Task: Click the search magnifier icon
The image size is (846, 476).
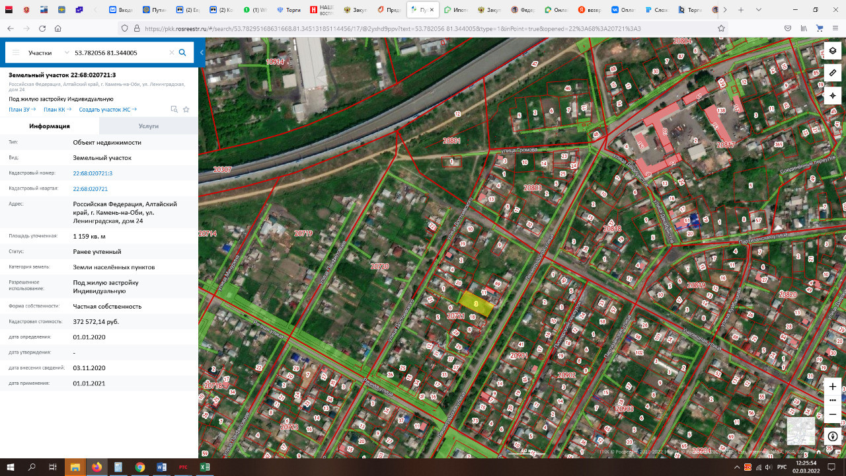Action: (182, 52)
